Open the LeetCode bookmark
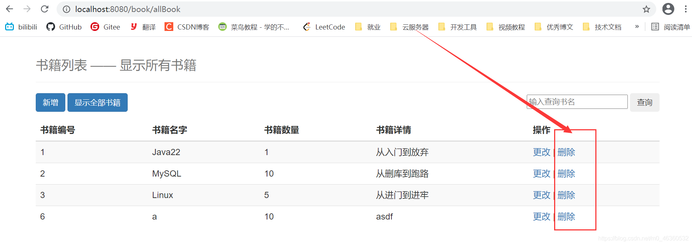 tap(324, 27)
